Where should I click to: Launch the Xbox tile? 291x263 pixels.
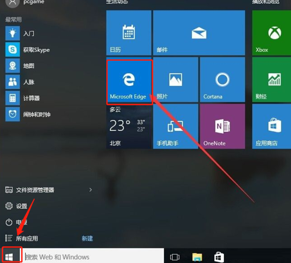tap(271, 33)
